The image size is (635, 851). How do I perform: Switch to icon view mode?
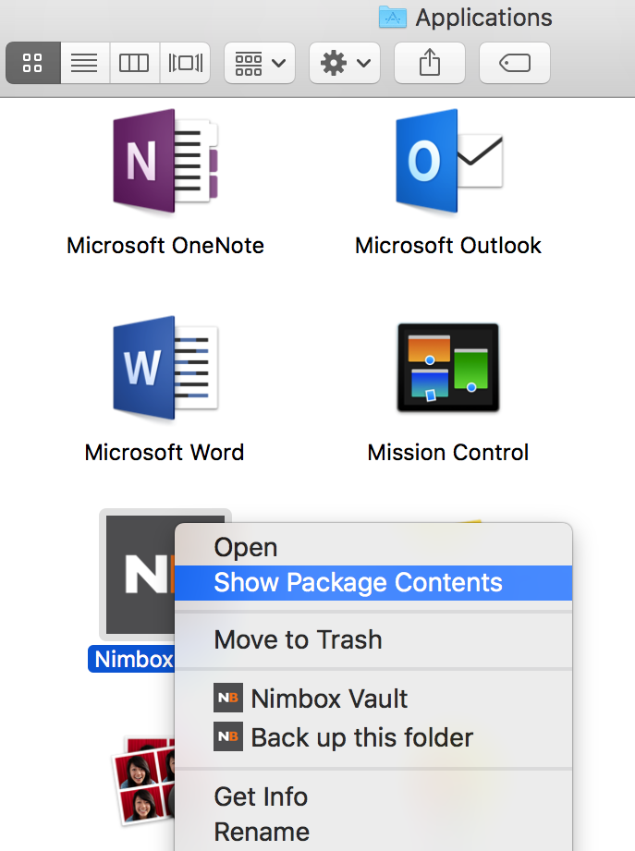[x=33, y=63]
